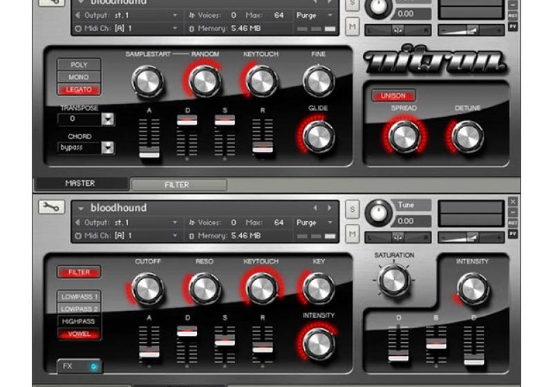
Task: Click master envelope R release fader
Action: pos(263,148)
